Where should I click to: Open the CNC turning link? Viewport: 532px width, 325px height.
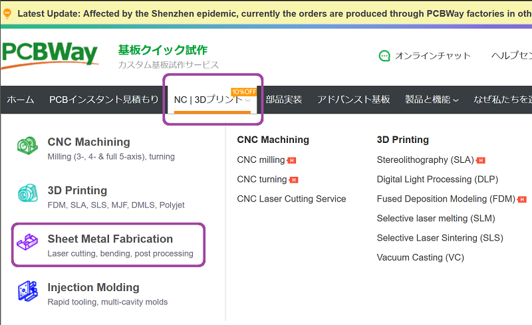coord(262,179)
